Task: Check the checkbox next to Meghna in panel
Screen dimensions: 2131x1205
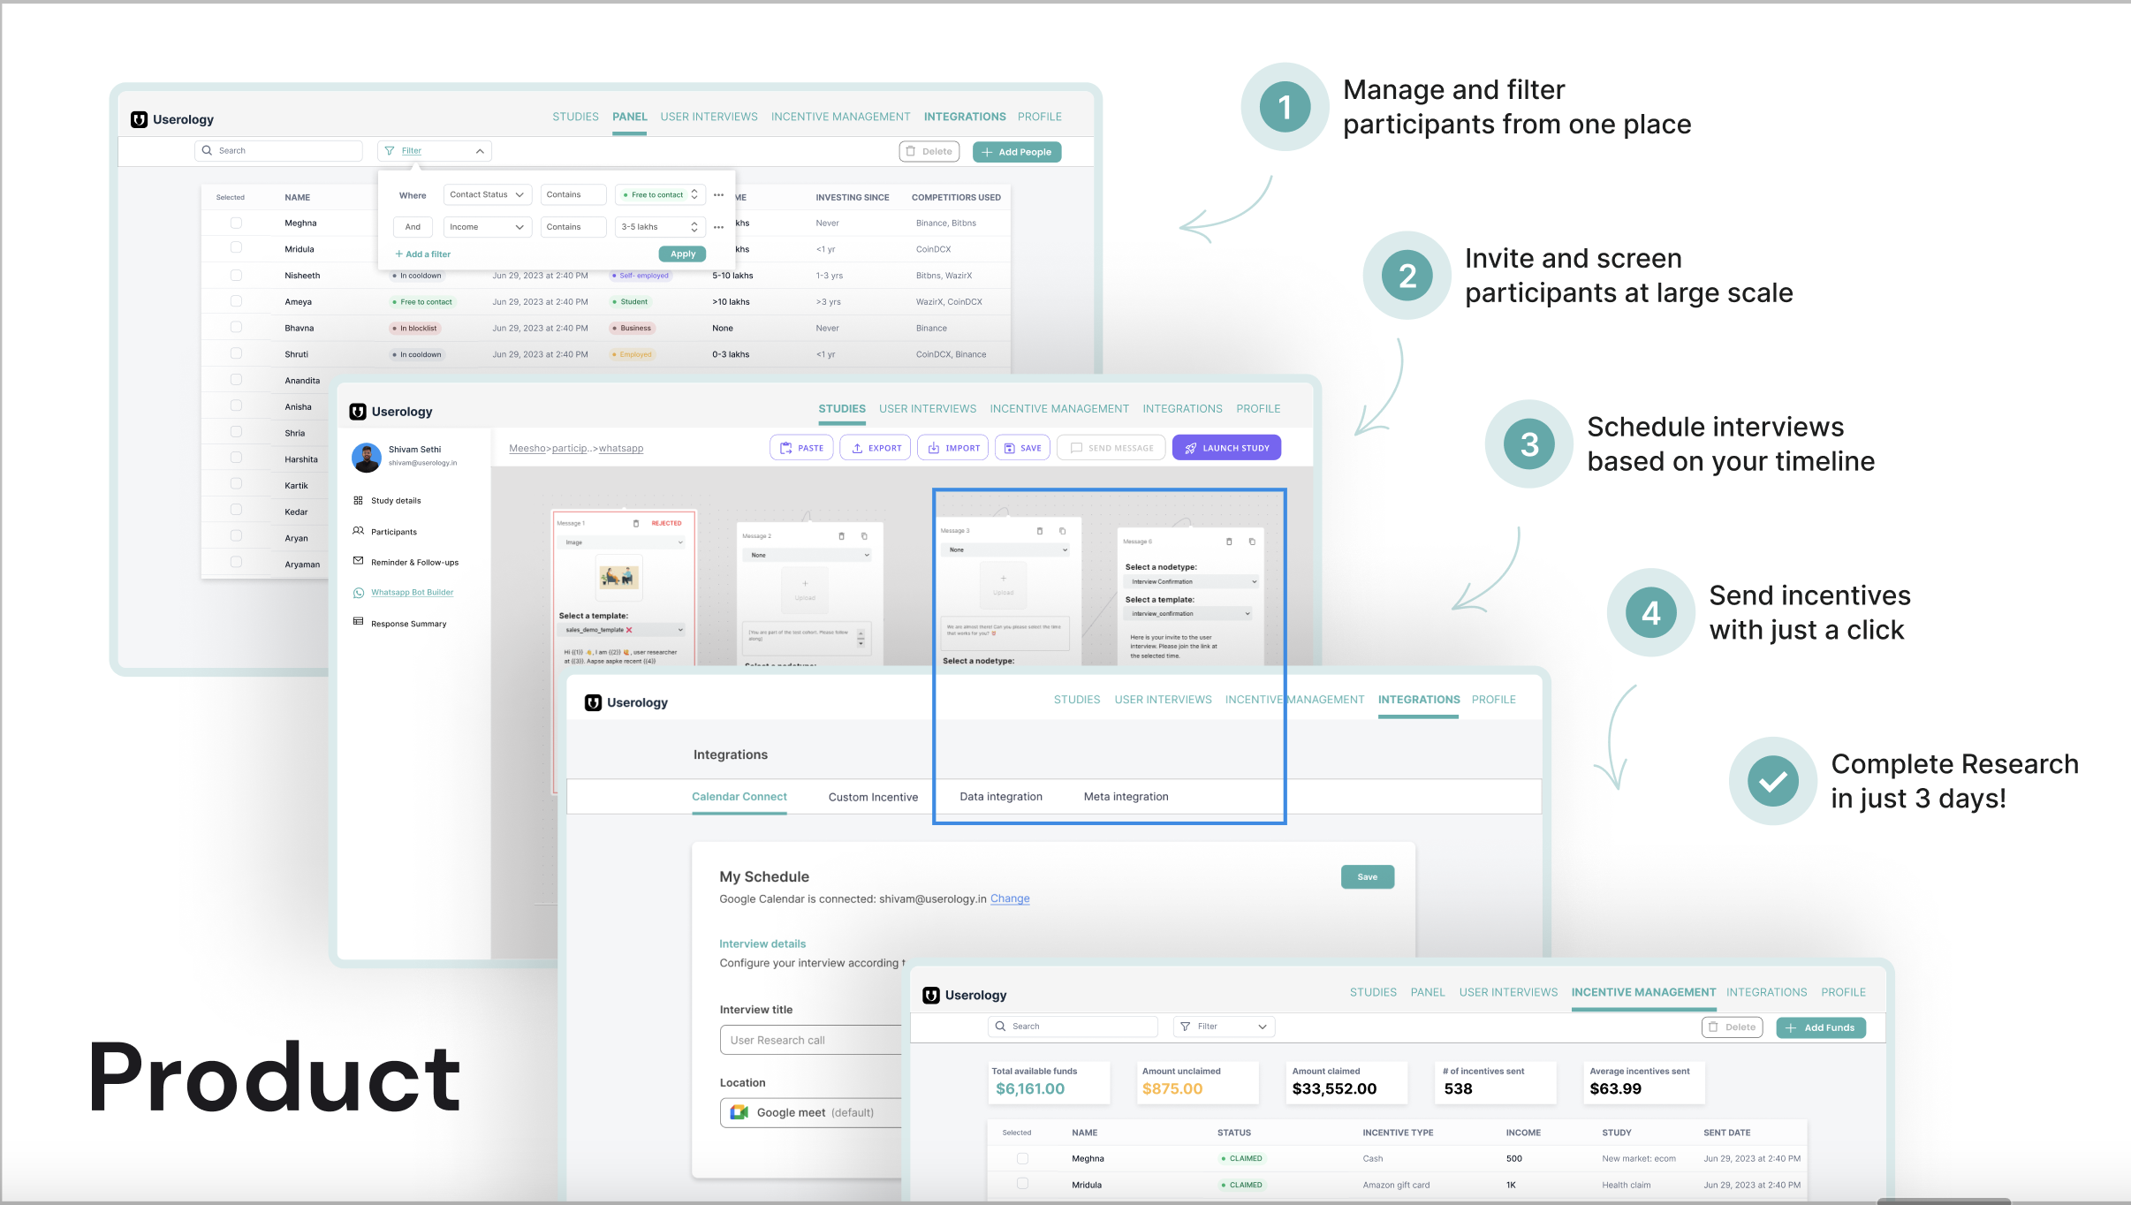Action: click(236, 224)
